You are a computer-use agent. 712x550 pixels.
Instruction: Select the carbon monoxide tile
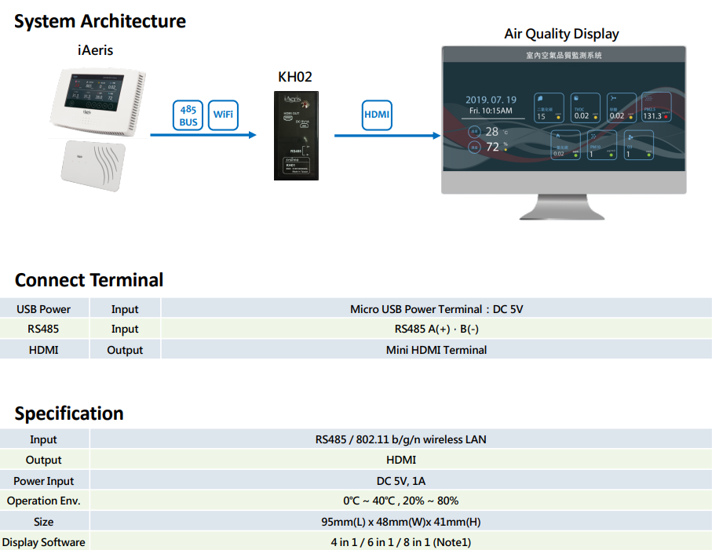click(x=568, y=144)
